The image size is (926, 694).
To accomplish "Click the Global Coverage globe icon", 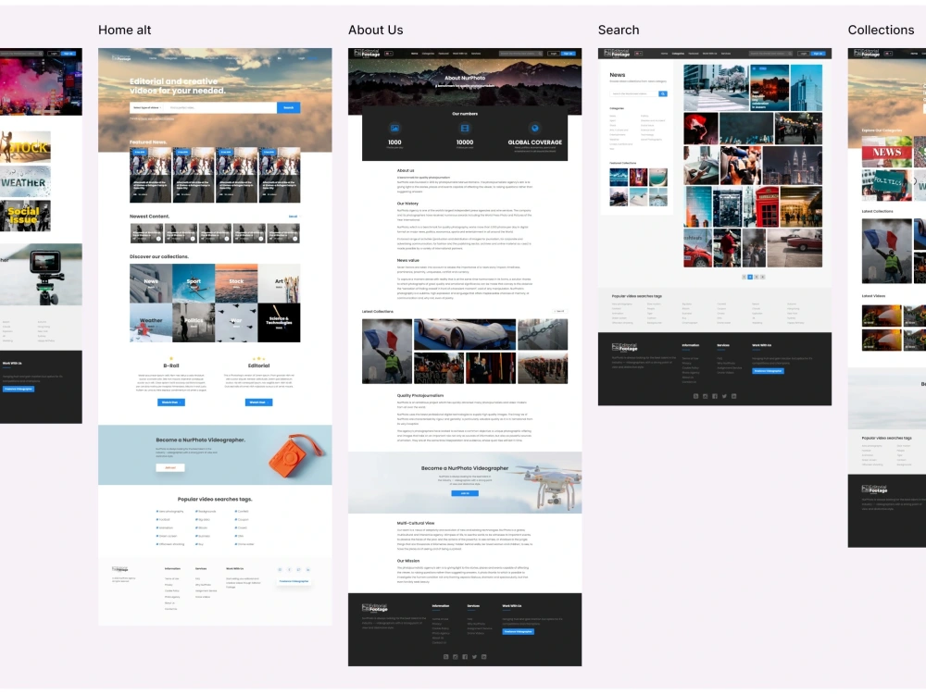I will [535, 128].
